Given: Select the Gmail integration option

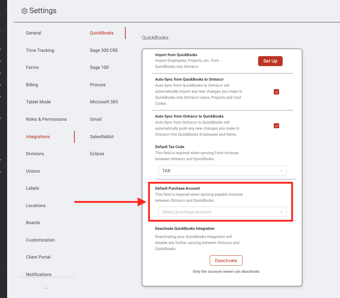Looking at the screenshot, I should [96, 119].
